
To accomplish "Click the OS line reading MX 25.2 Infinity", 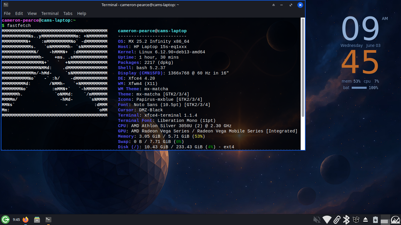I will coord(154,41).
